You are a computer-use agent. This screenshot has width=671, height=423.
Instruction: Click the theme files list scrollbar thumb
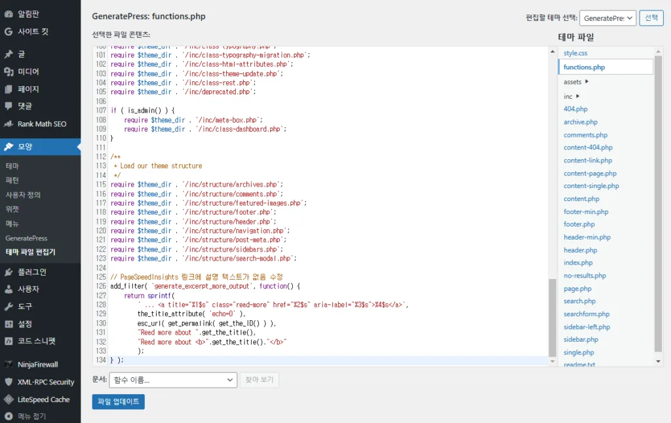click(658, 204)
